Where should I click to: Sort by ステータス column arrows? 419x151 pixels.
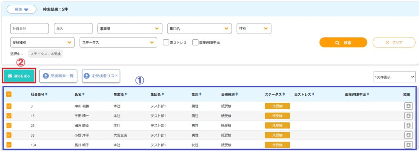[284, 95]
